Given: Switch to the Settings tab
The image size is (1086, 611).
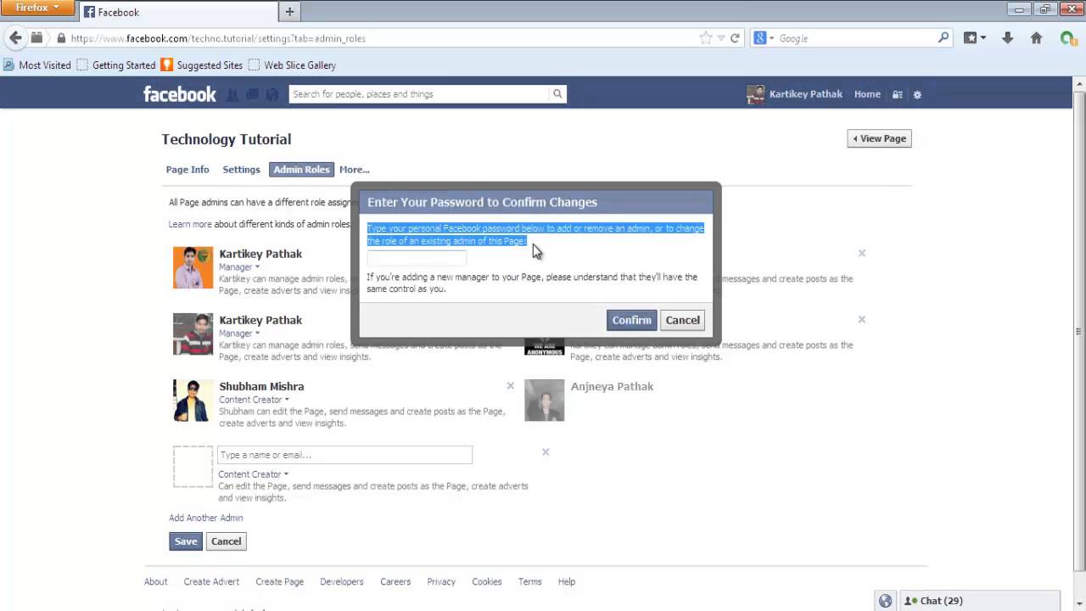Looking at the screenshot, I should tap(241, 170).
